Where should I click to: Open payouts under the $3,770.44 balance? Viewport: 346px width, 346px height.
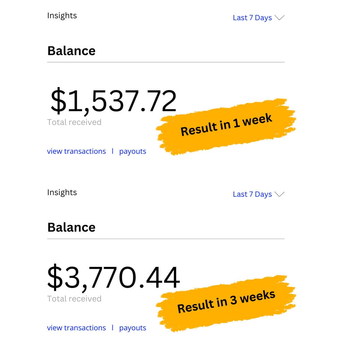[133, 328]
